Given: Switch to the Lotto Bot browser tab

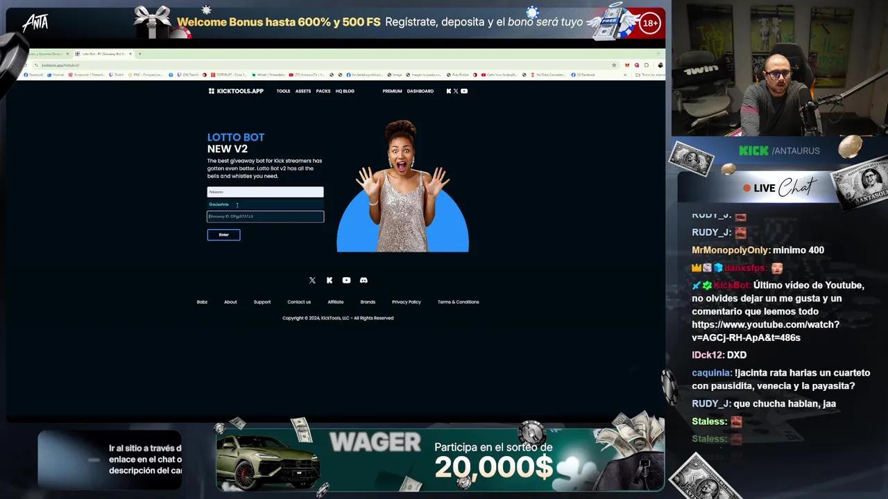Looking at the screenshot, I should tap(104, 53).
